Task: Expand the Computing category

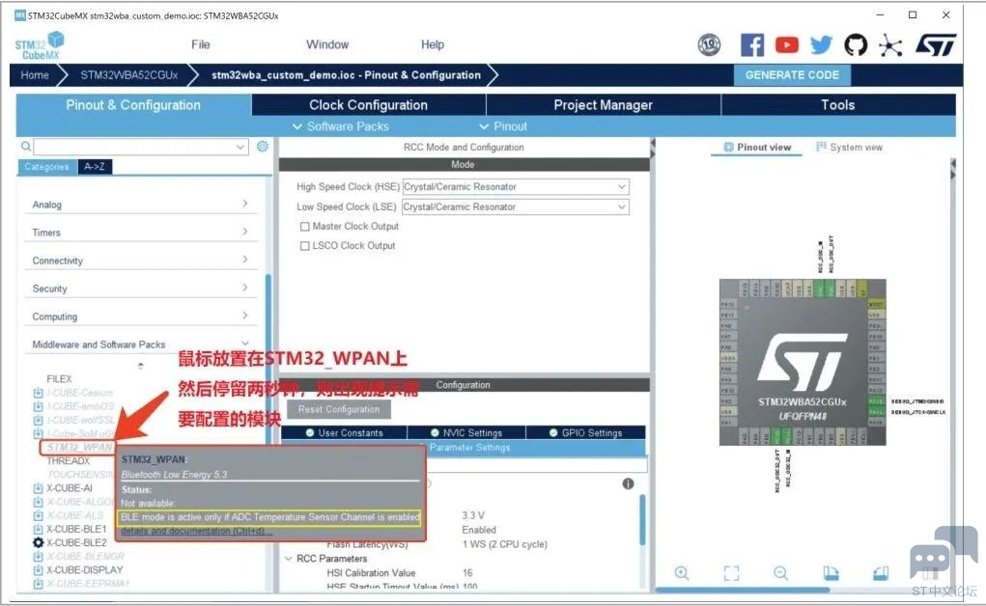Action: pos(141,317)
